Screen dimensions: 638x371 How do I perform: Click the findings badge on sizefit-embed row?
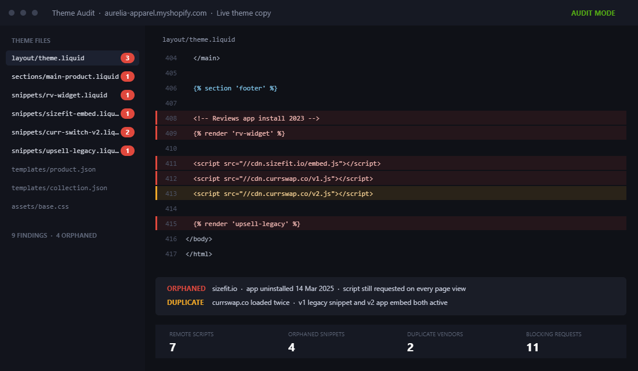coord(128,114)
